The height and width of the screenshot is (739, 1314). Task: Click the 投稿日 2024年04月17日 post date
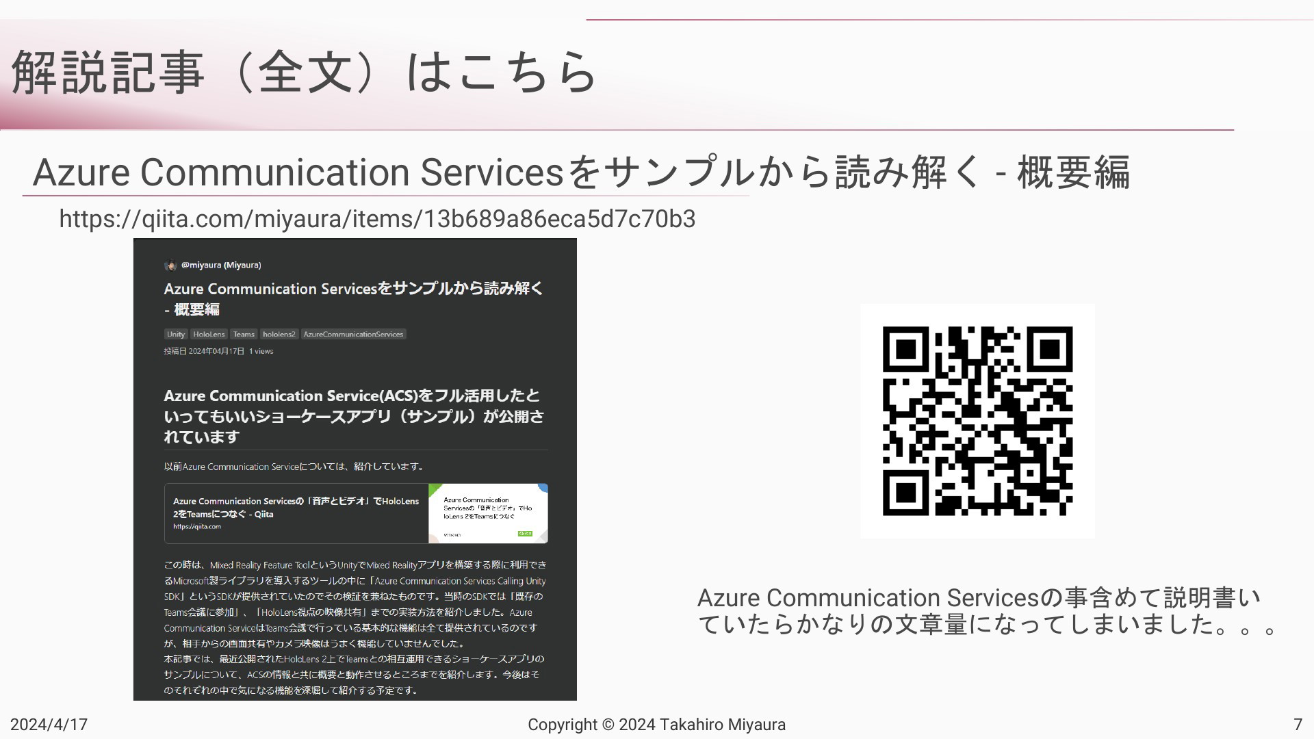[x=204, y=351]
